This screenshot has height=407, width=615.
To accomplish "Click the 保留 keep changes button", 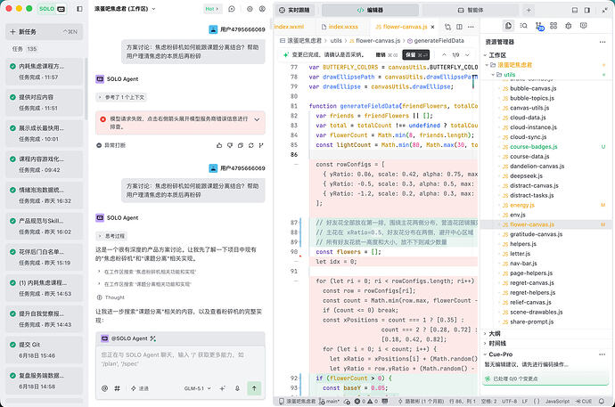I will (415, 55).
